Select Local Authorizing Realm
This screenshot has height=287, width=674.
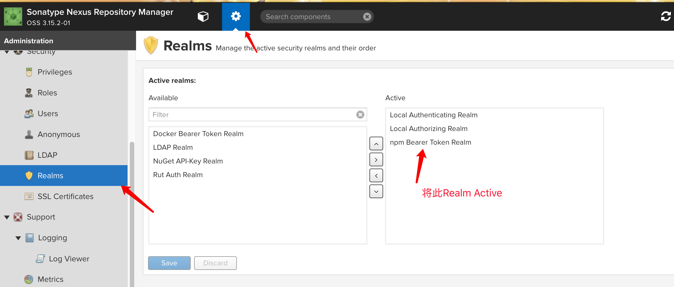(429, 129)
